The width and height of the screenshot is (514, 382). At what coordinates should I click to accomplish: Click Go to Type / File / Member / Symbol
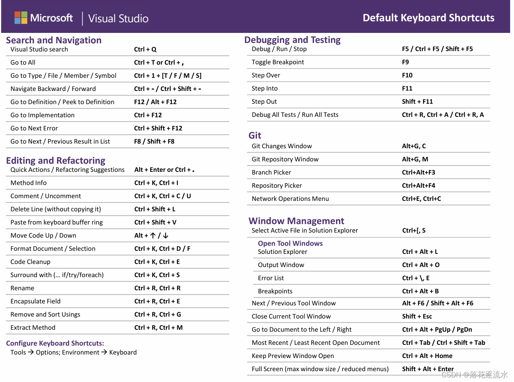coord(63,76)
